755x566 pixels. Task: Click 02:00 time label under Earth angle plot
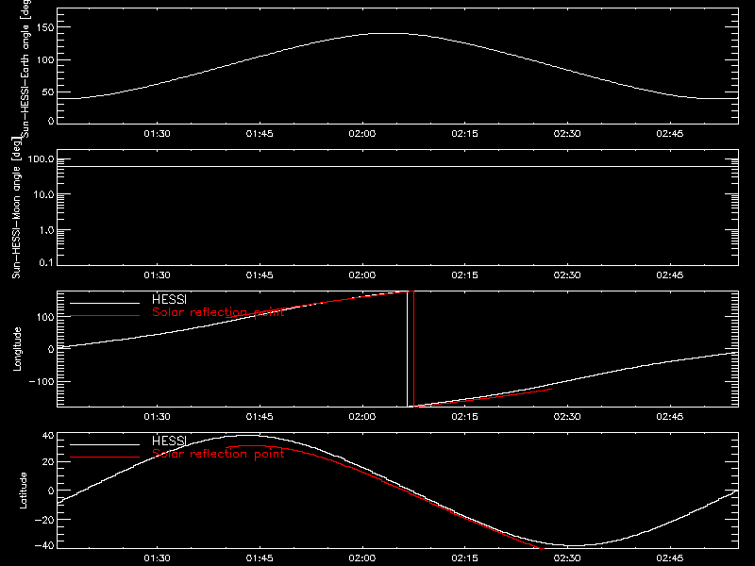pos(362,134)
